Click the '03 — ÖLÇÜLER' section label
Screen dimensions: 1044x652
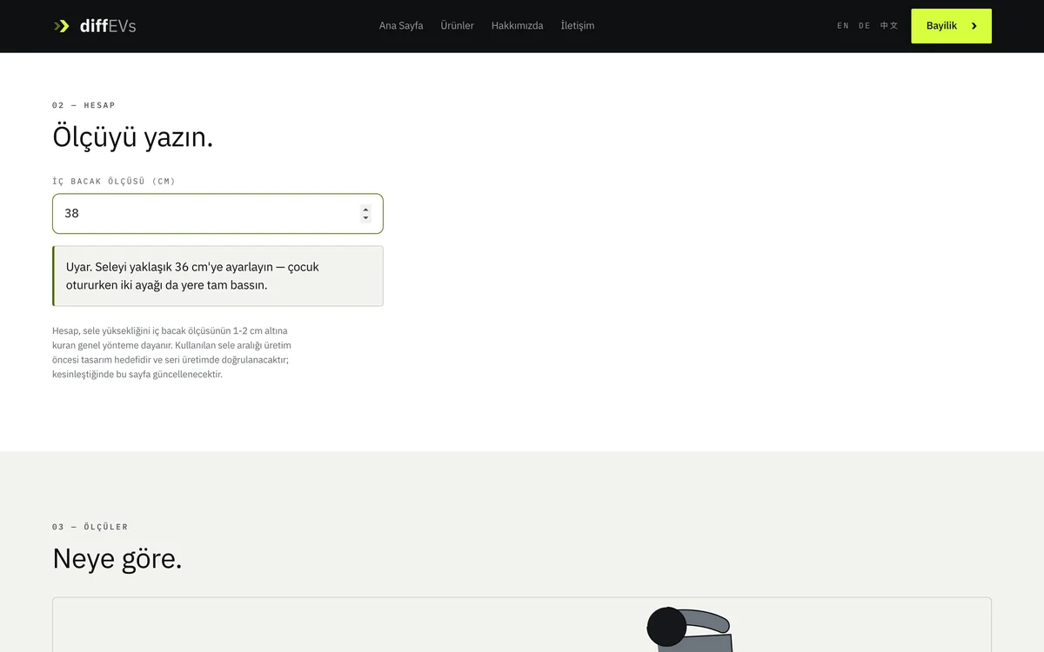pos(90,527)
